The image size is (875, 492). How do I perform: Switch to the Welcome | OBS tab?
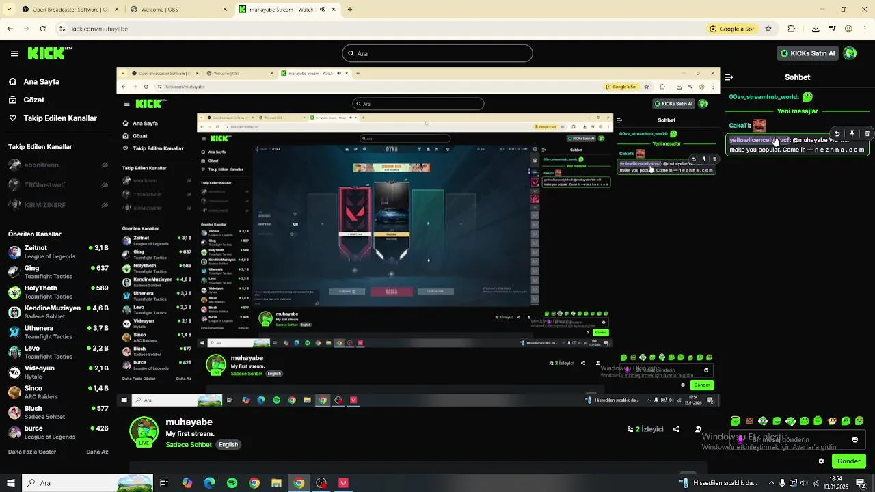coord(178,10)
